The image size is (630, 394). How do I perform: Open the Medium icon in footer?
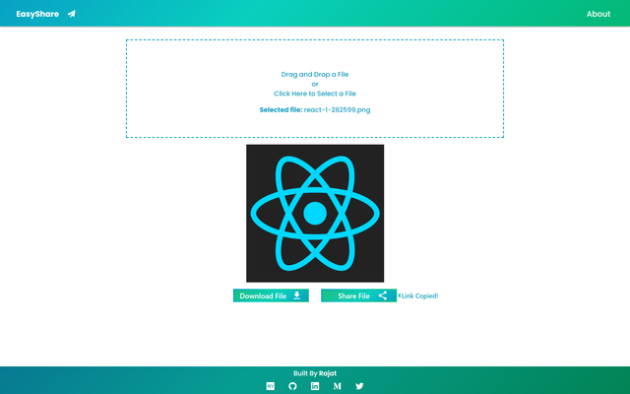click(337, 386)
